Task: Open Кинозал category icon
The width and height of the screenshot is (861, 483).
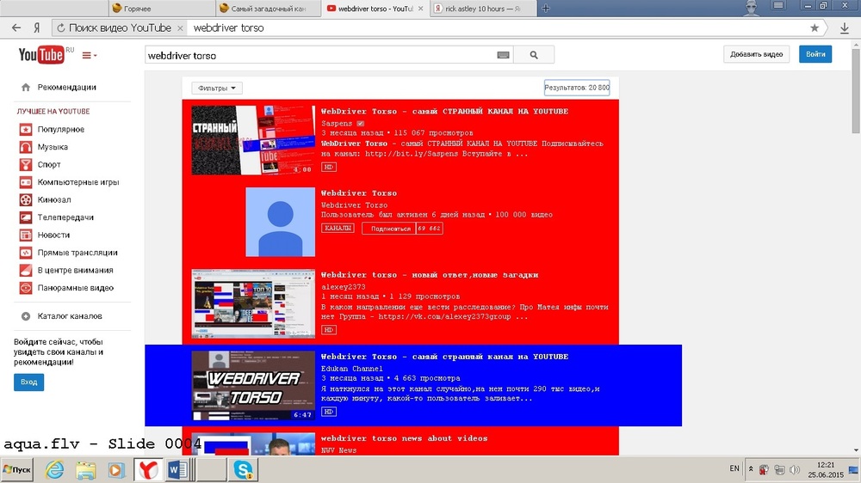Action: (x=26, y=199)
